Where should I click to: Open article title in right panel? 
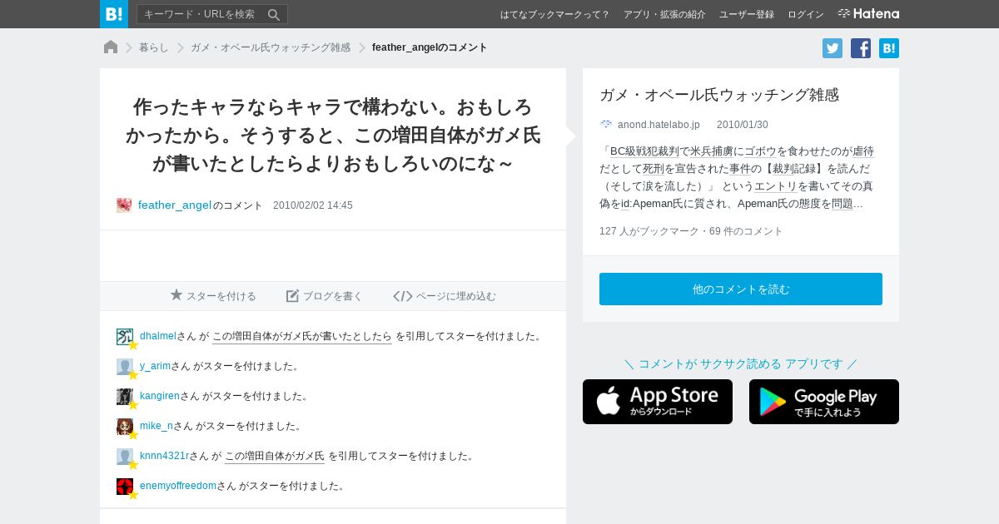click(x=719, y=95)
